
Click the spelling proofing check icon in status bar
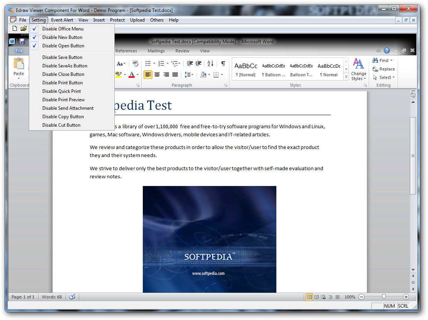[x=72, y=297]
